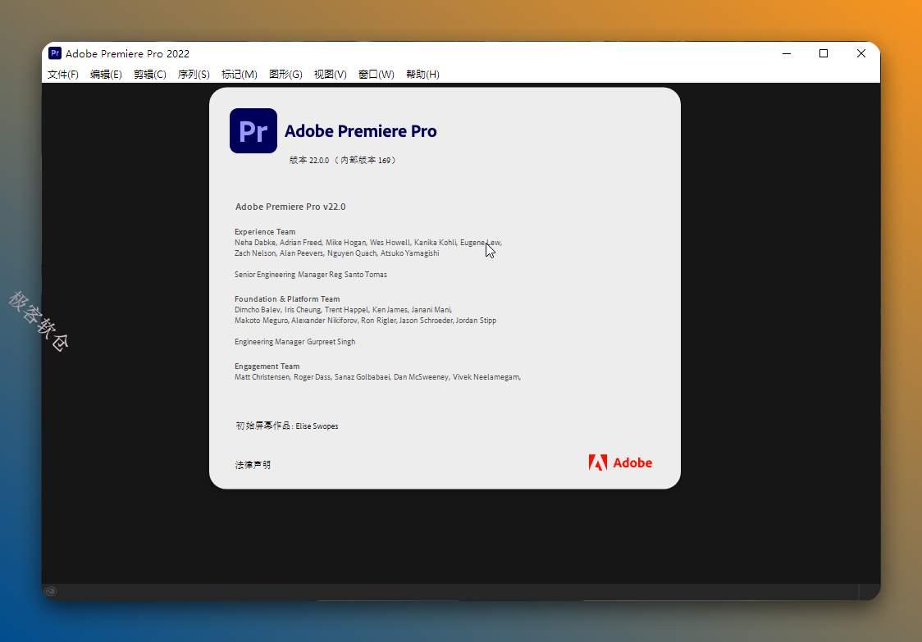
Task: Click the large Pr logo in about dialog
Action: click(x=253, y=130)
